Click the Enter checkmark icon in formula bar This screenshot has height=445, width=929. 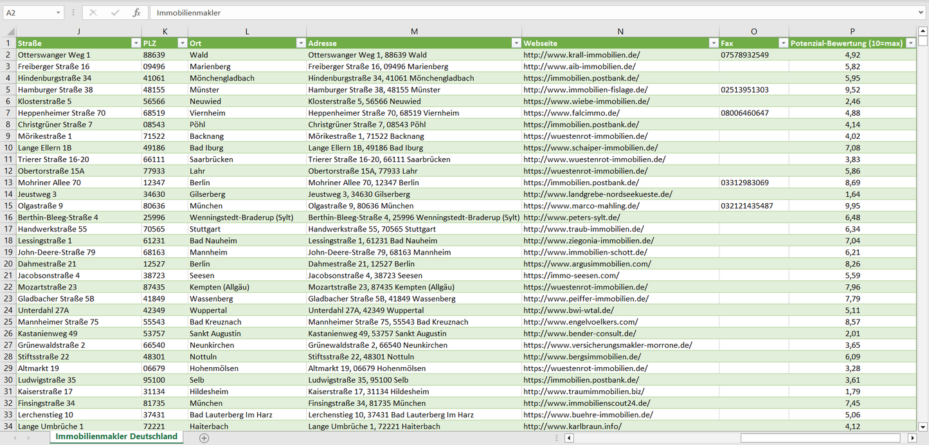pos(115,13)
